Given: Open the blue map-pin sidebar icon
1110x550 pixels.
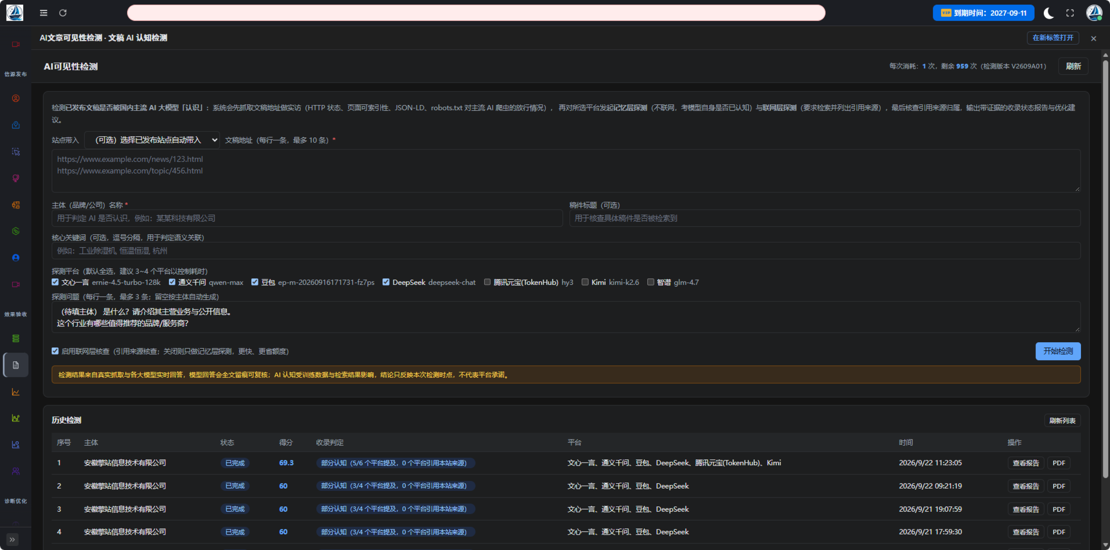Looking at the screenshot, I should tap(16, 125).
